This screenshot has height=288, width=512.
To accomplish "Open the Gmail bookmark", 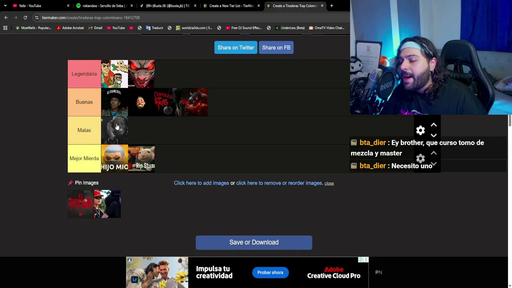I will coord(95,28).
